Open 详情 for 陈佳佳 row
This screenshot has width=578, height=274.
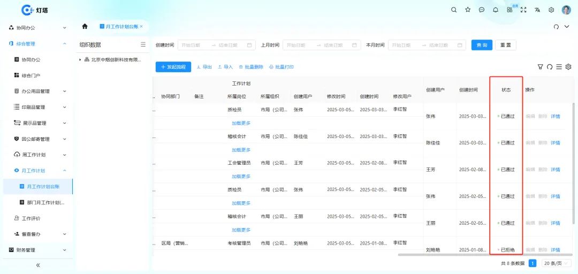[x=555, y=143]
